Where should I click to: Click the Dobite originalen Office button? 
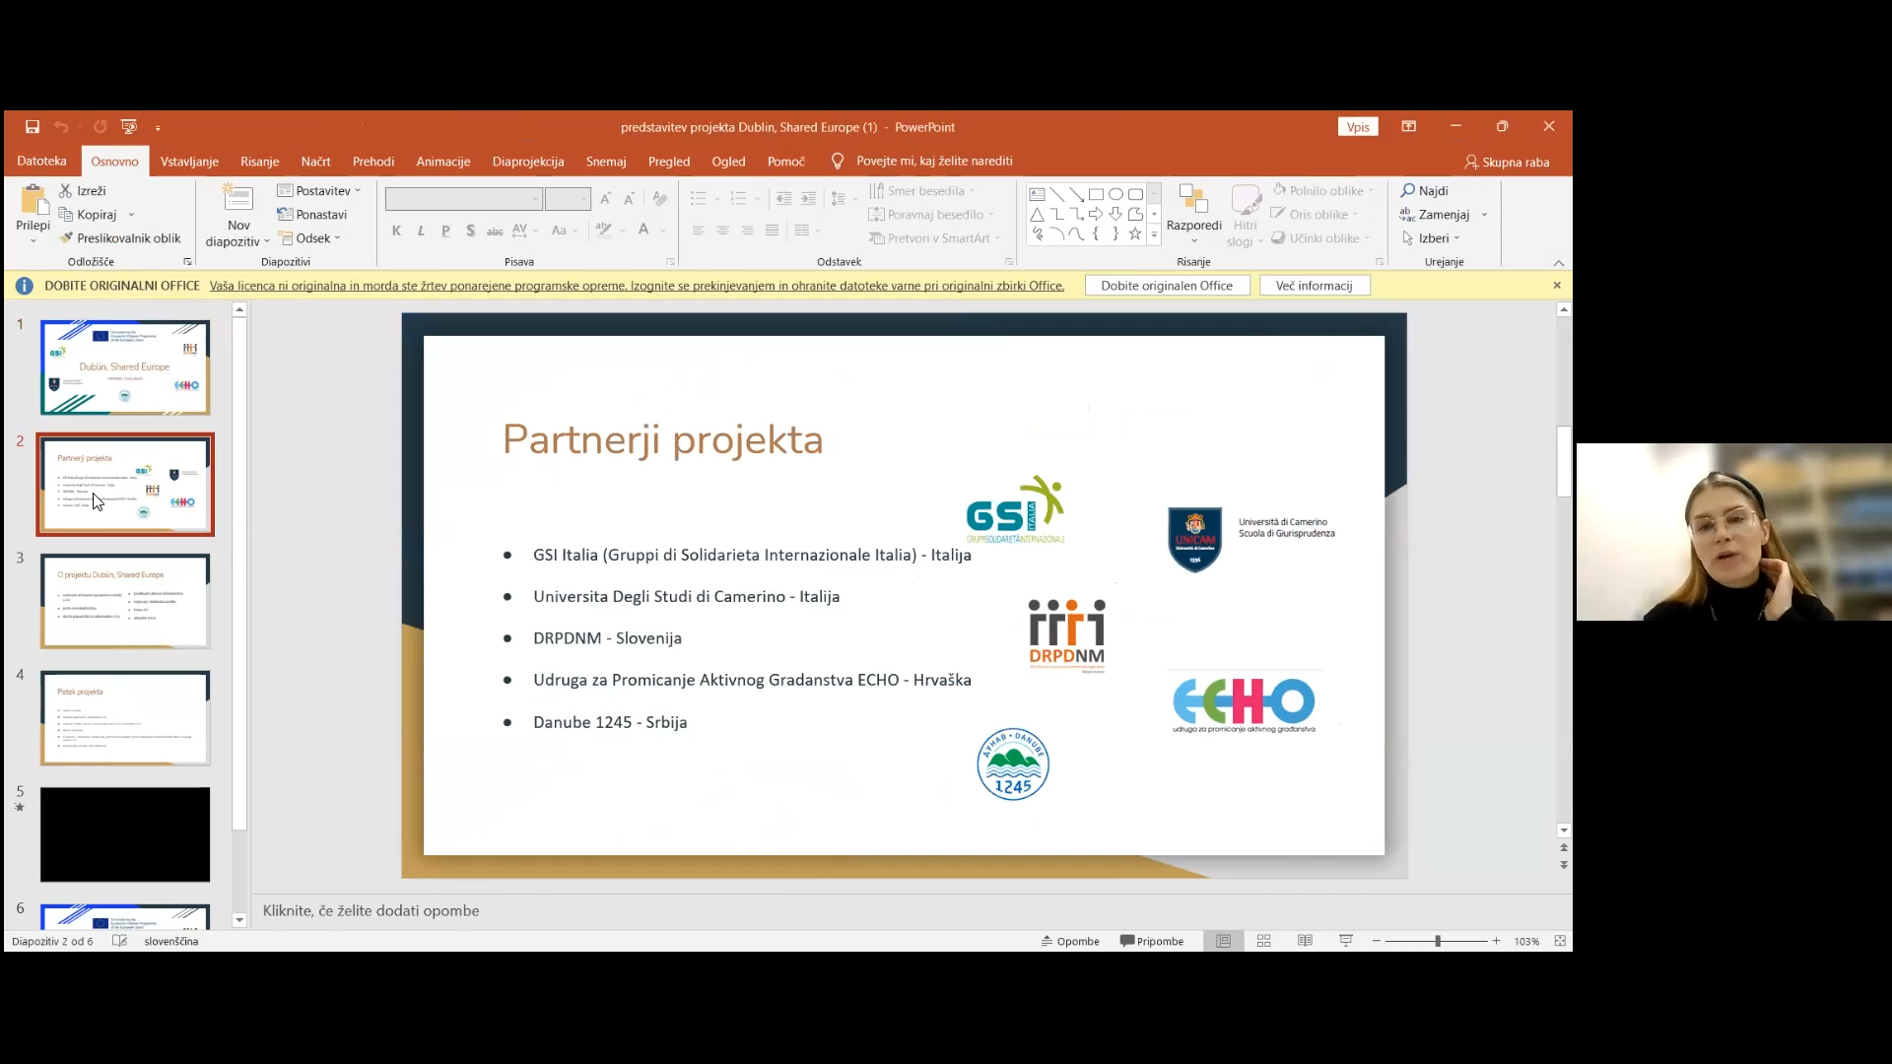coord(1167,286)
